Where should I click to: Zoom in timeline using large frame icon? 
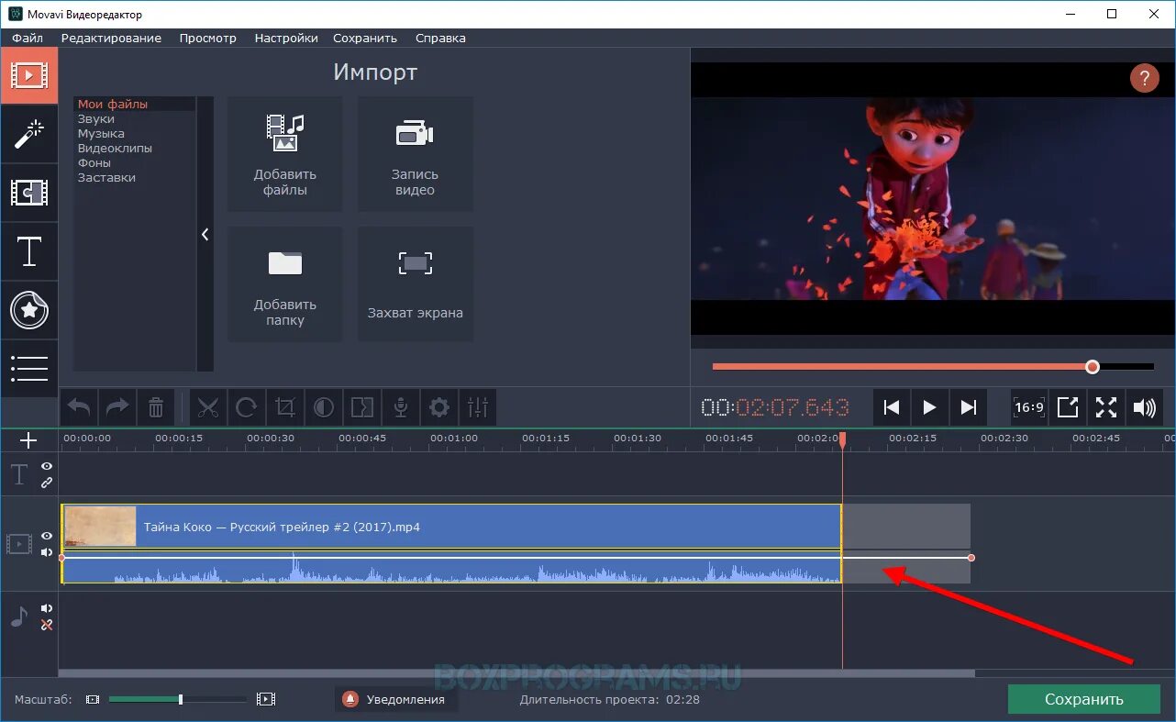tap(266, 699)
